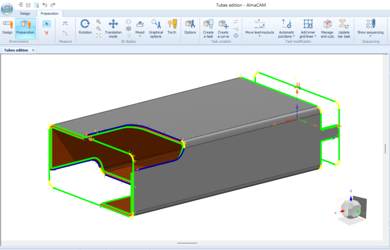Switch to the Design ribbon tab
This screenshot has height=250, width=390.
click(25, 13)
